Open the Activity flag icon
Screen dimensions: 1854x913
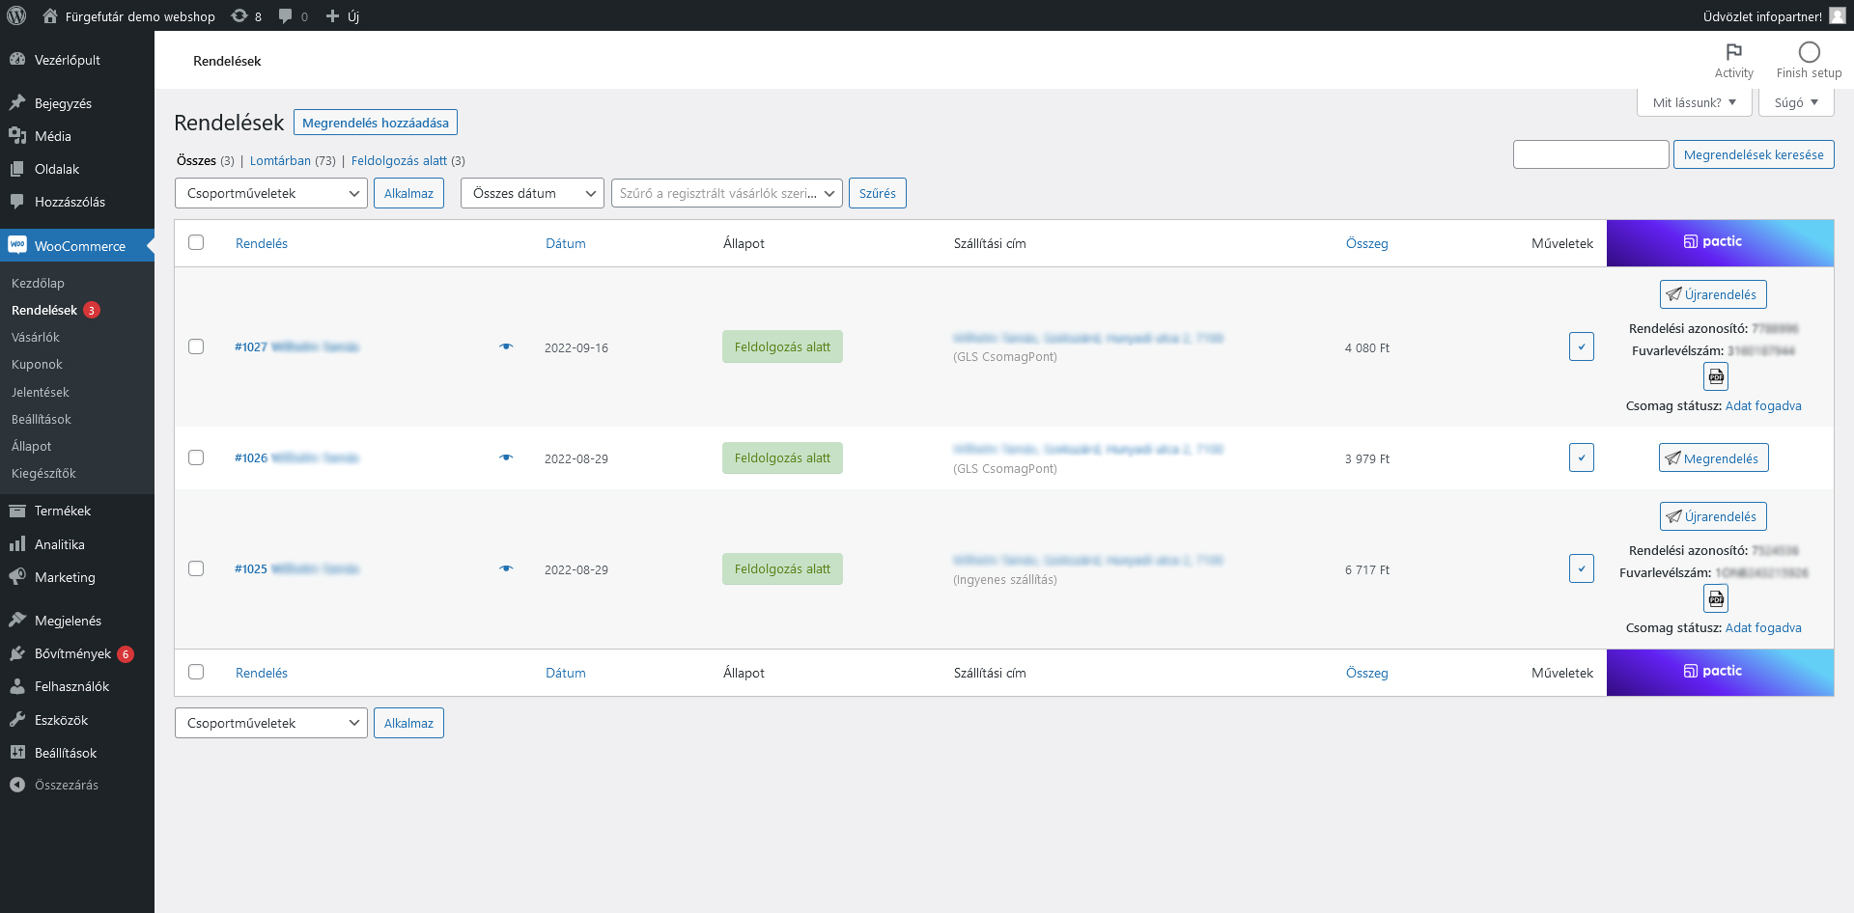(1734, 52)
